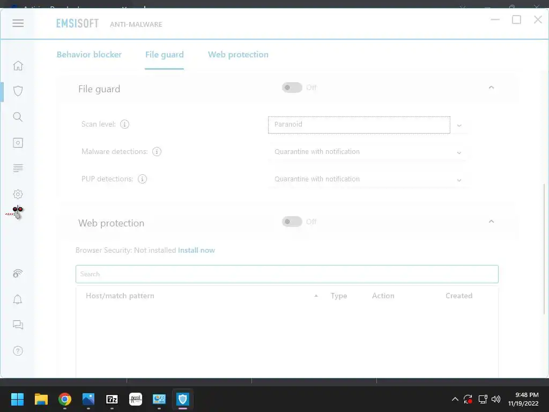
Task: Open the Windows Start menu
Action: coord(17,399)
